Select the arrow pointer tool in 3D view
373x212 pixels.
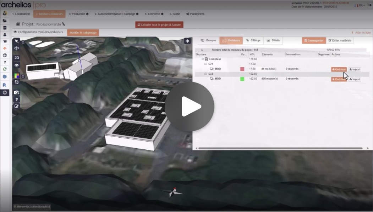coord(17,41)
